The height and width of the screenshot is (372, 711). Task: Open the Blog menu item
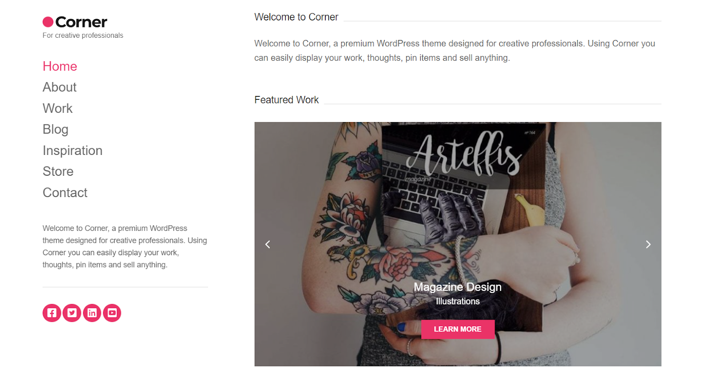(x=56, y=129)
